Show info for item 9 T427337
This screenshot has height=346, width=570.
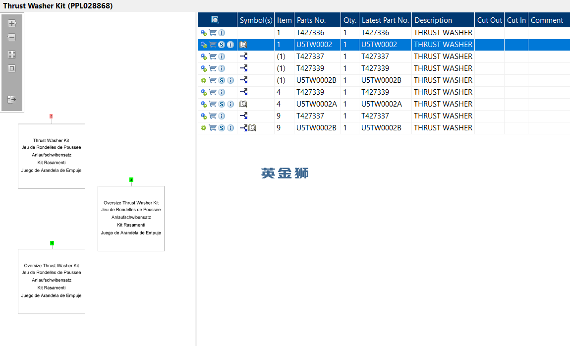[222, 116]
